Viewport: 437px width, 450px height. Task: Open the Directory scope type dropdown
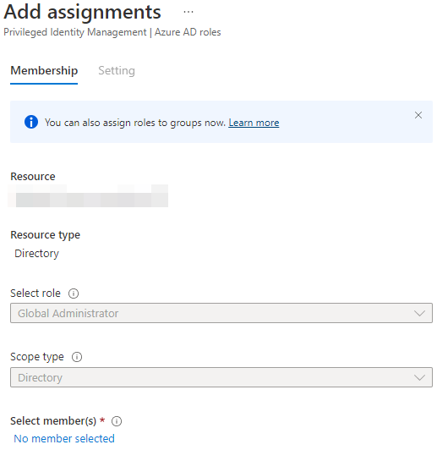point(221,377)
